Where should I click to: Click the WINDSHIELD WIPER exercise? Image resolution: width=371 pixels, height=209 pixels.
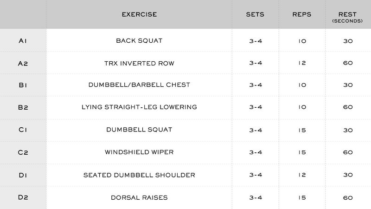(139, 152)
